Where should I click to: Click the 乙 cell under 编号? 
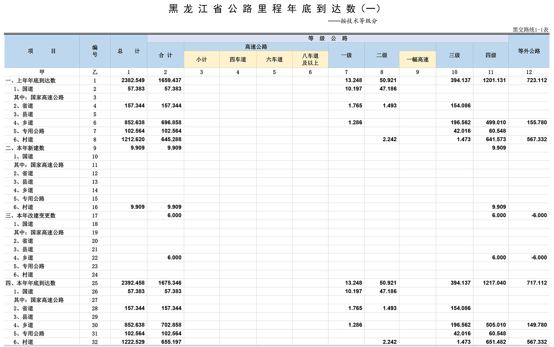95,72
